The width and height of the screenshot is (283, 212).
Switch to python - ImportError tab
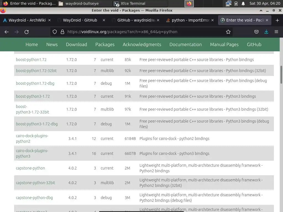click(190, 20)
